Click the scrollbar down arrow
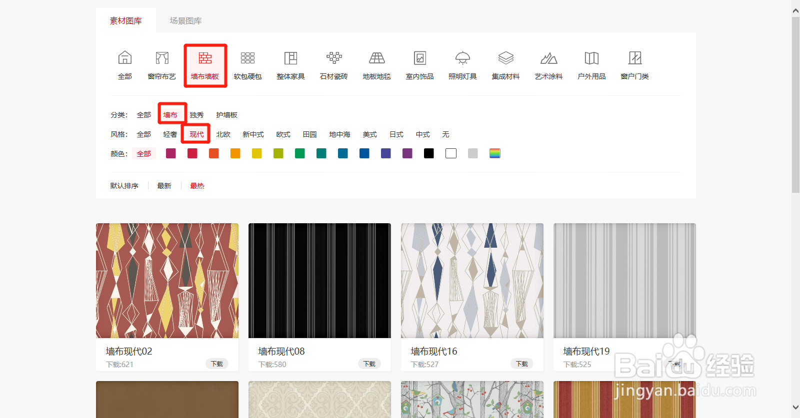 pyautogui.click(x=795, y=408)
